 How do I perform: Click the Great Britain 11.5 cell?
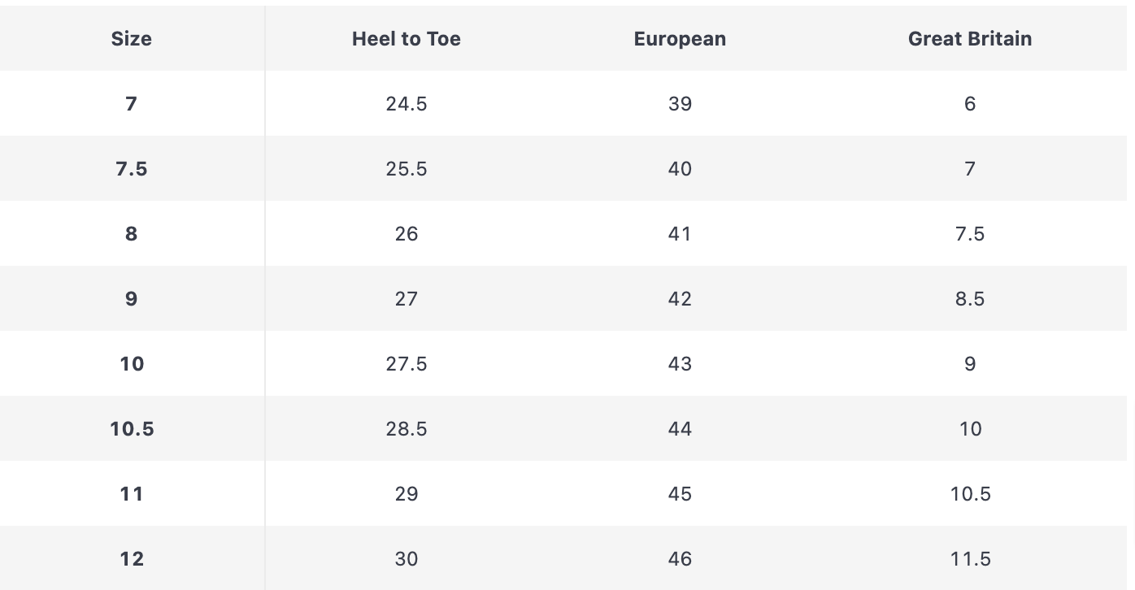969,558
